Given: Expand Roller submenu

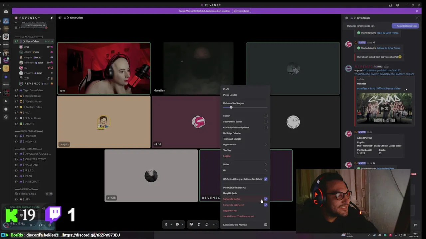Looking at the screenshot, I should [x=245, y=164].
